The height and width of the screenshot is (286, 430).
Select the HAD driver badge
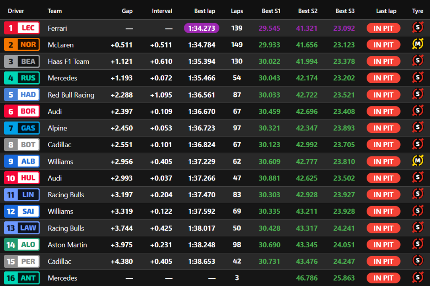[x=22, y=95]
